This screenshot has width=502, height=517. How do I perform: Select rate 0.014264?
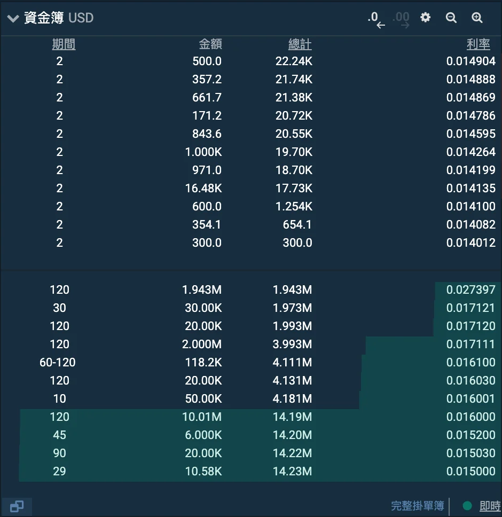coord(470,152)
